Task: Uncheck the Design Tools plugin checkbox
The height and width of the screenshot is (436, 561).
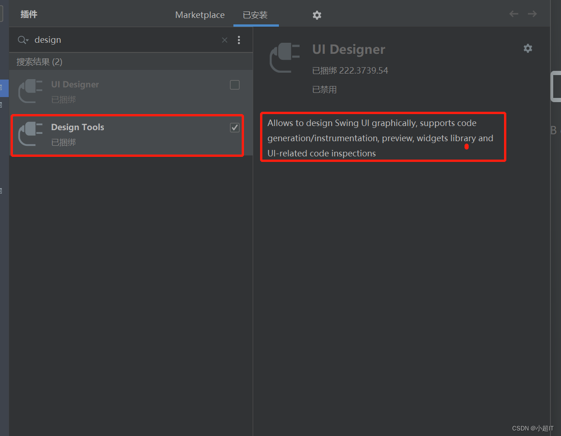Action: [x=235, y=127]
